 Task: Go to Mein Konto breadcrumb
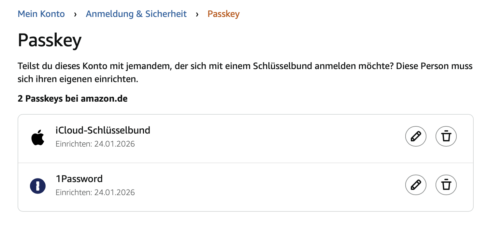point(41,14)
